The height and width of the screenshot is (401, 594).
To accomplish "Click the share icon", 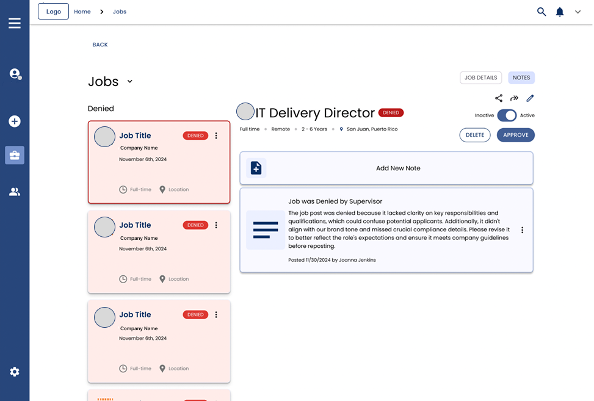I will [x=499, y=98].
